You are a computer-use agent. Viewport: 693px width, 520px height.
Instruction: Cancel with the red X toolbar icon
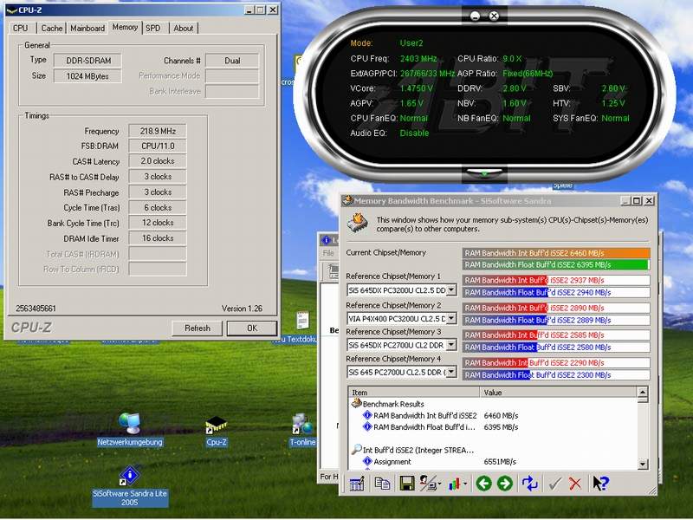(x=575, y=484)
